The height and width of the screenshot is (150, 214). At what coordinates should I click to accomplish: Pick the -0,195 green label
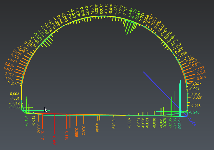(x=175, y=123)
